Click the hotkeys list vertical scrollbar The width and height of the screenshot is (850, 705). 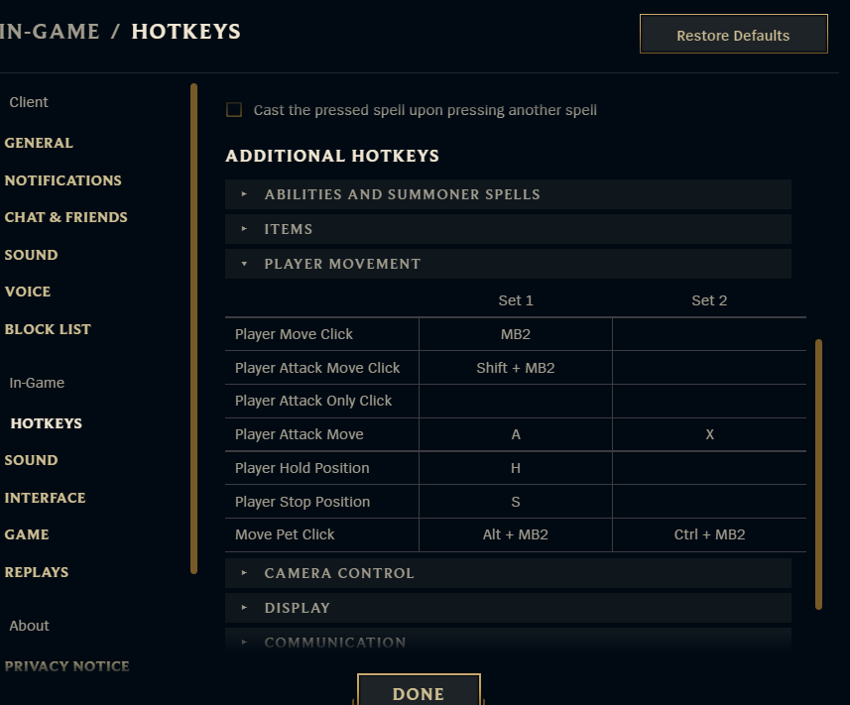tap(818, 474)
